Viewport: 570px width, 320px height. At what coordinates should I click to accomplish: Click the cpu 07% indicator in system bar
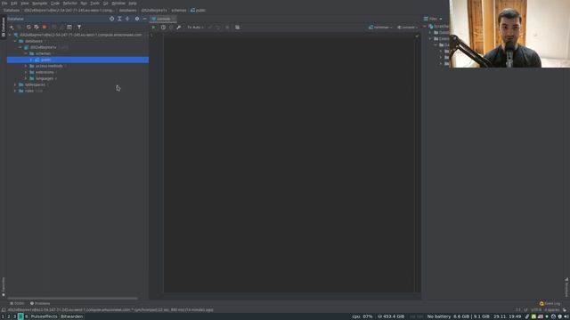(362, 316)
